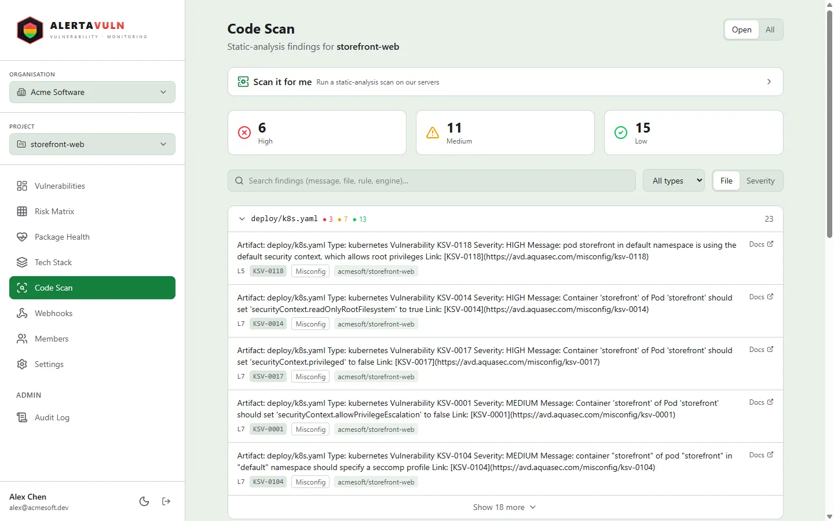The height and width of the screenshot is (521, 834).
Task: Expand the list with Show 18 more
Action: [x=505, y=507]
